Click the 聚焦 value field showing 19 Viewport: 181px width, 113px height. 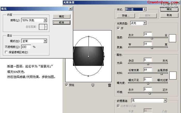[148, 44]
